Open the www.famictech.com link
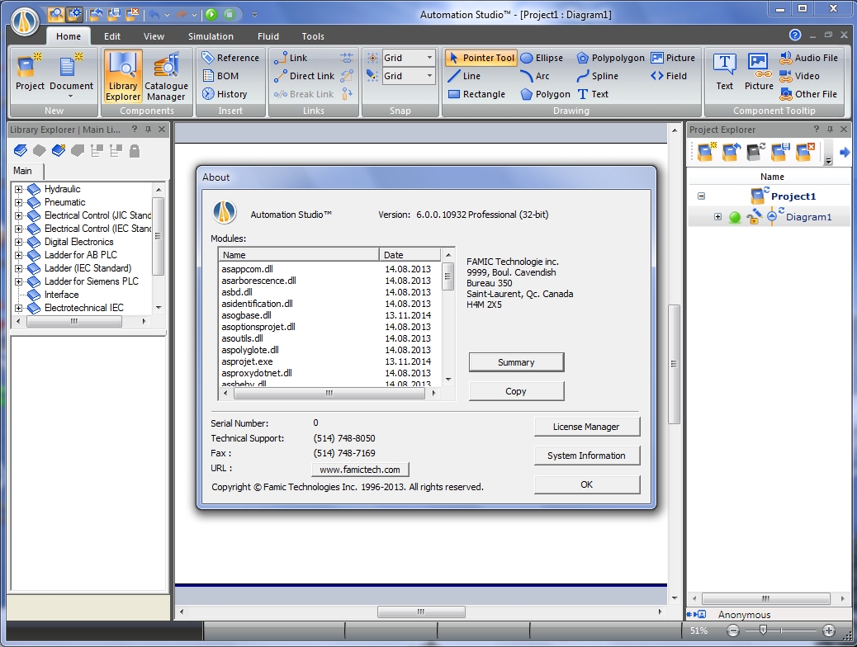857x647 pixels. (360, 470)
